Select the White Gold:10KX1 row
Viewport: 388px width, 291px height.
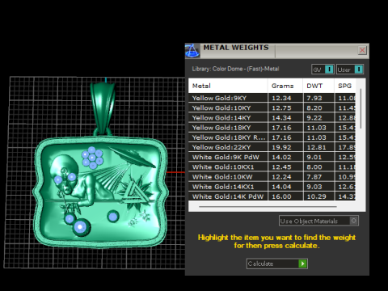tap(272, 167)
